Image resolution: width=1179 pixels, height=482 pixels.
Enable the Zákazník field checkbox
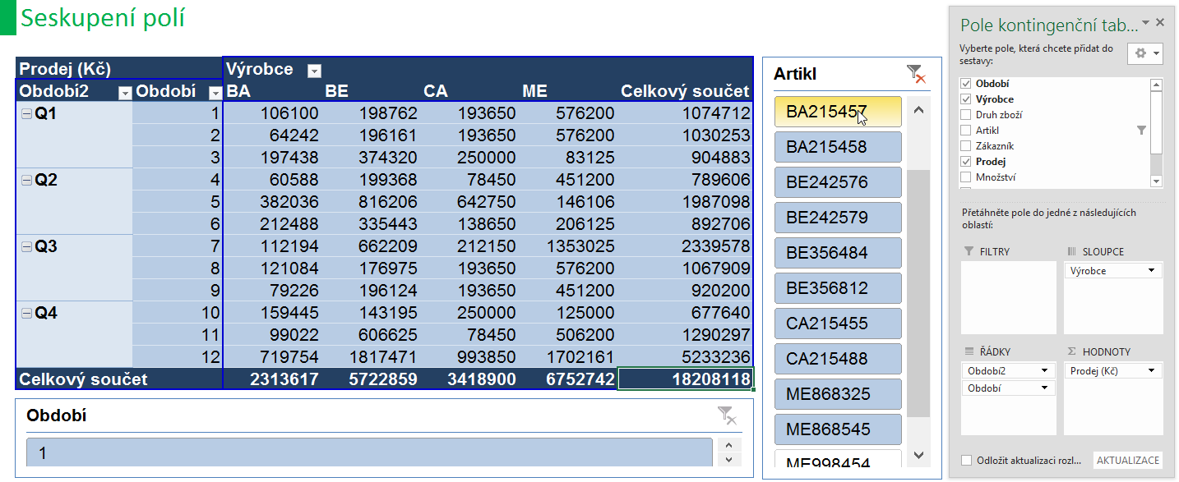(x=967, y=146)
